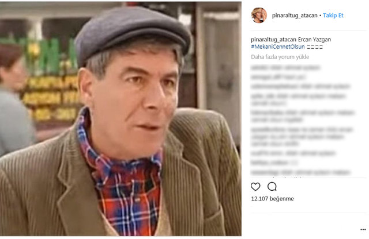Select the third blurred comment row
The image size is (369, 239).
pos(300,86)
